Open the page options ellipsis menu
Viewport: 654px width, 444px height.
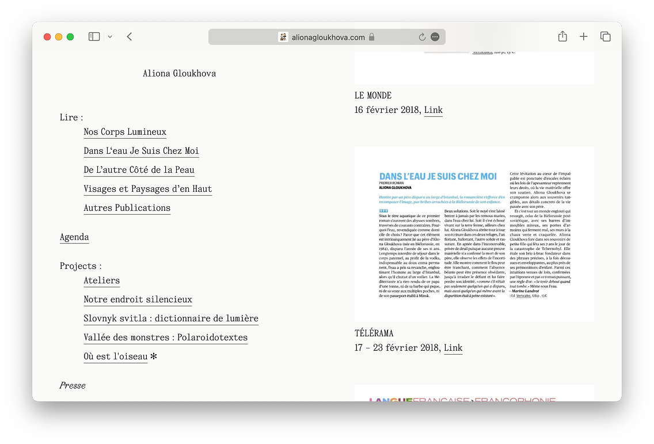point(435,37)
